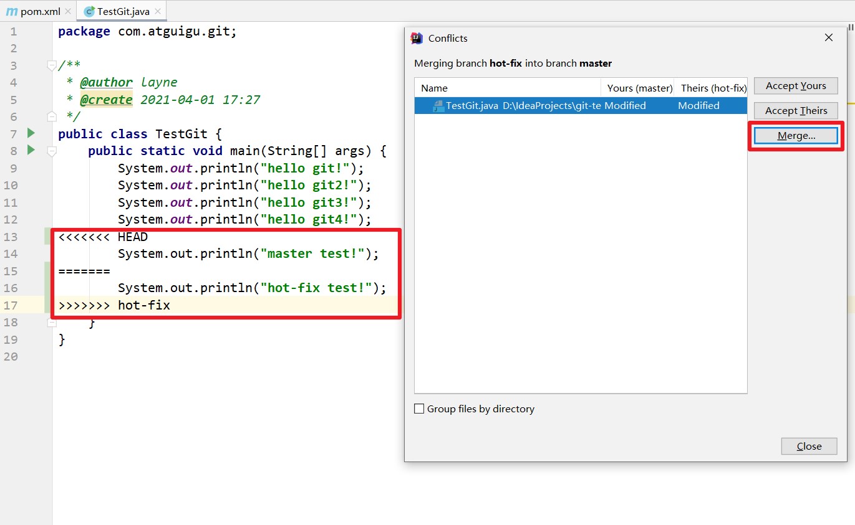
Task: Enable Group files by directory checkbox
Action: [x=419, y=409]
